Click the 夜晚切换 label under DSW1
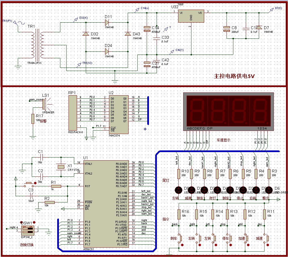288x257 pixels. [x=27, y=245]
